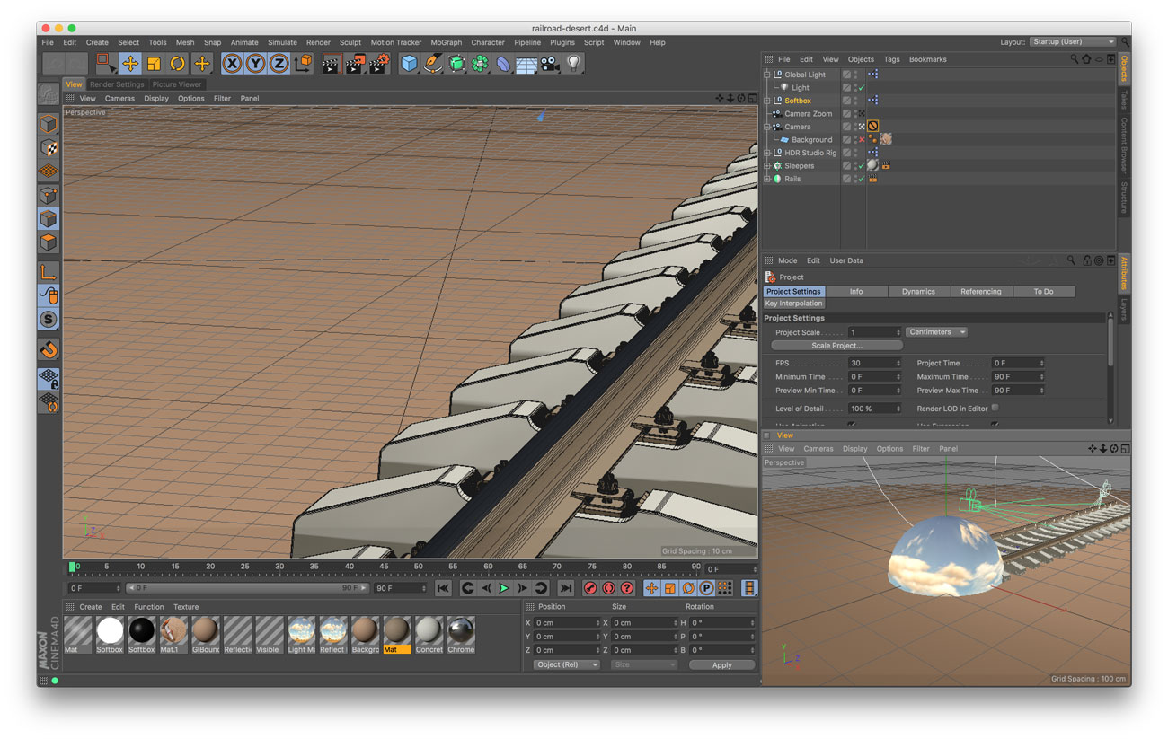Add a Cube primitive object
The height and width of the screenshot is (739, 1168).
[x=409, y=63]
